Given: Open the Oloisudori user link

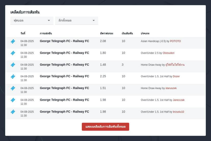Looking at the screenshot, I should (x=168, y=53).
